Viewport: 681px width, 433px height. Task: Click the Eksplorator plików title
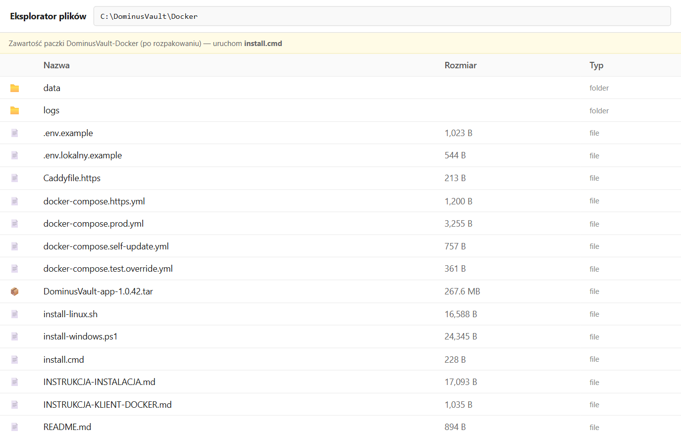coord(48,16)
